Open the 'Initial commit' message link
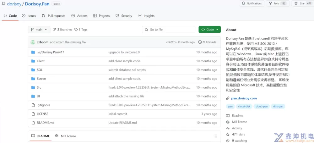Viewport: 314px width, 143px height. [x=118, y=114]
